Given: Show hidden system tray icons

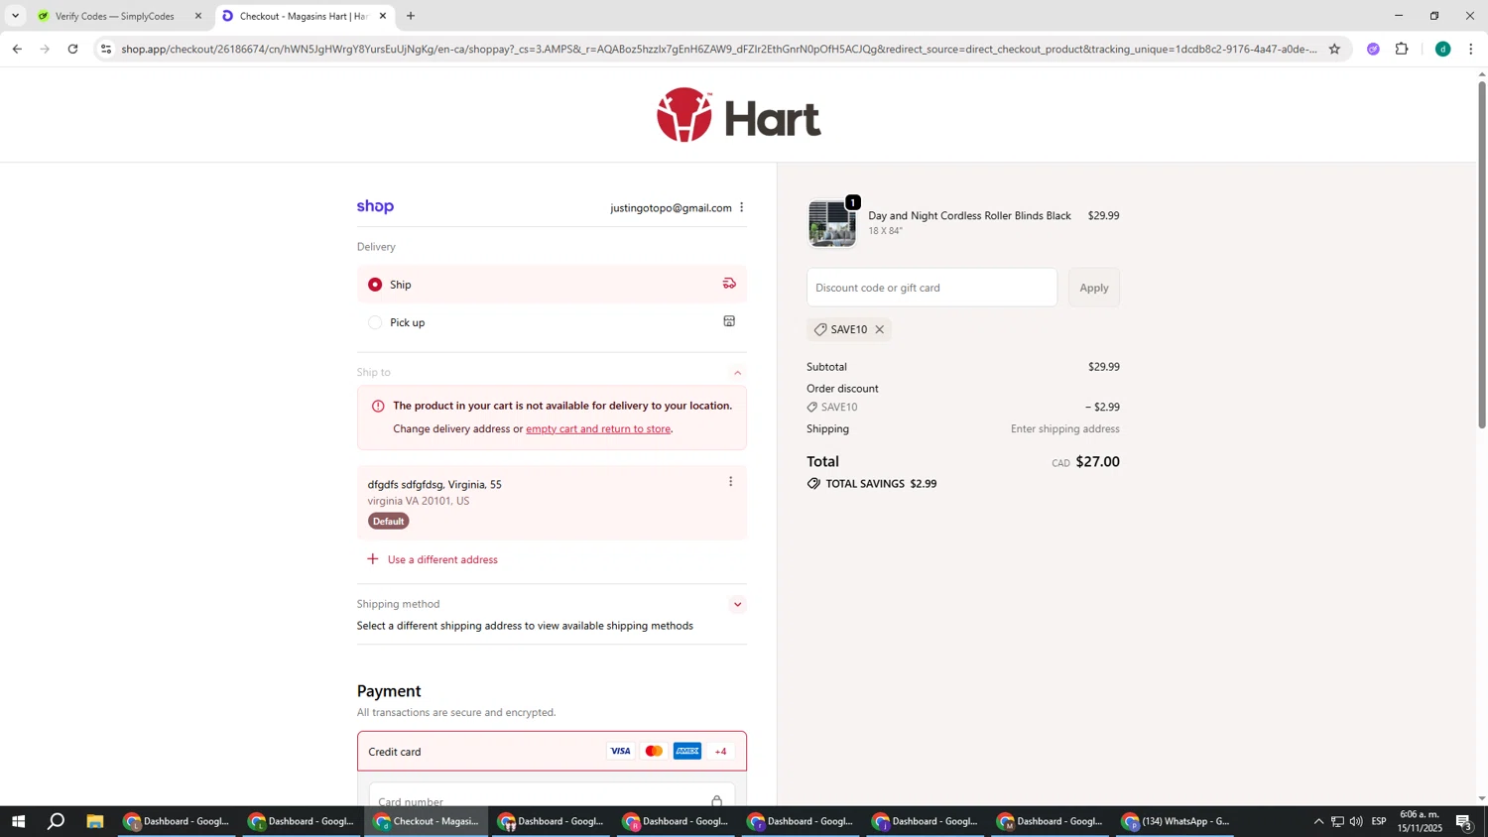Looking at the screenshot, I should click(x=1318, y=821).
